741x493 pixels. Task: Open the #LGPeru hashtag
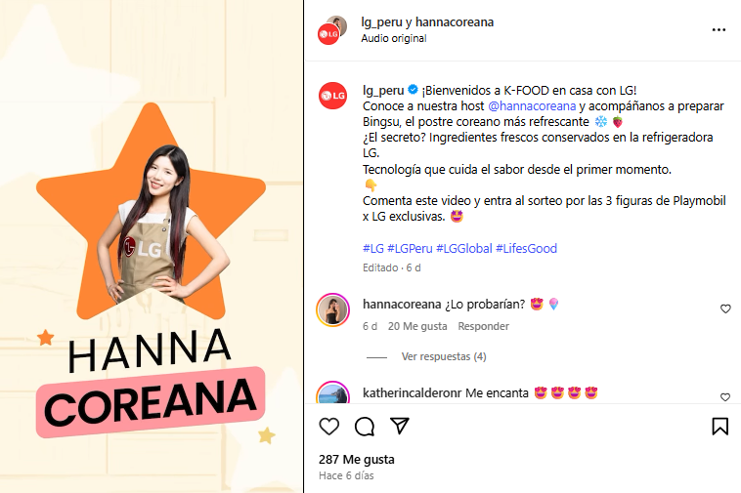click(x=410, y=248)
